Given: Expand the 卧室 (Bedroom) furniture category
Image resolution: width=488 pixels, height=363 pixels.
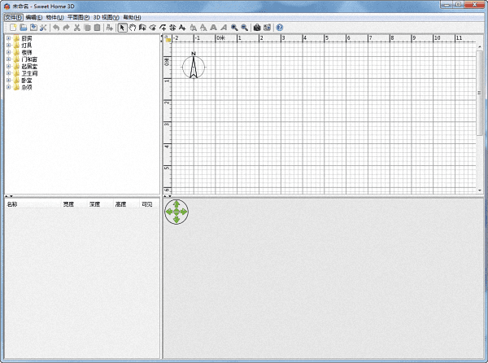Looking at the screenshot, I should (x=8, y=80).
